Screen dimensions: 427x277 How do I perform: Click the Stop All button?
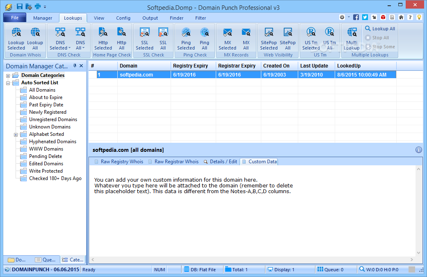pos(377,38)
